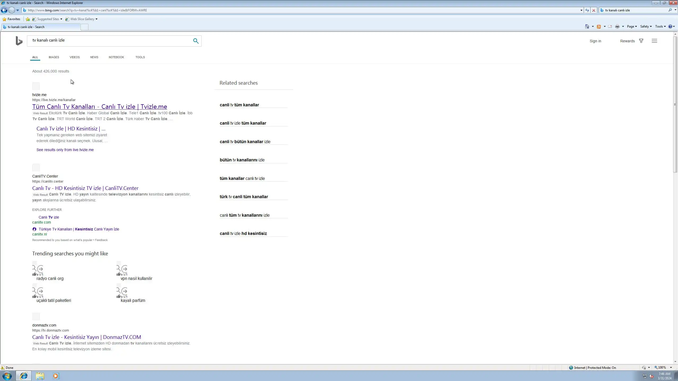Open the zoom level dropdown arrow

671,368
